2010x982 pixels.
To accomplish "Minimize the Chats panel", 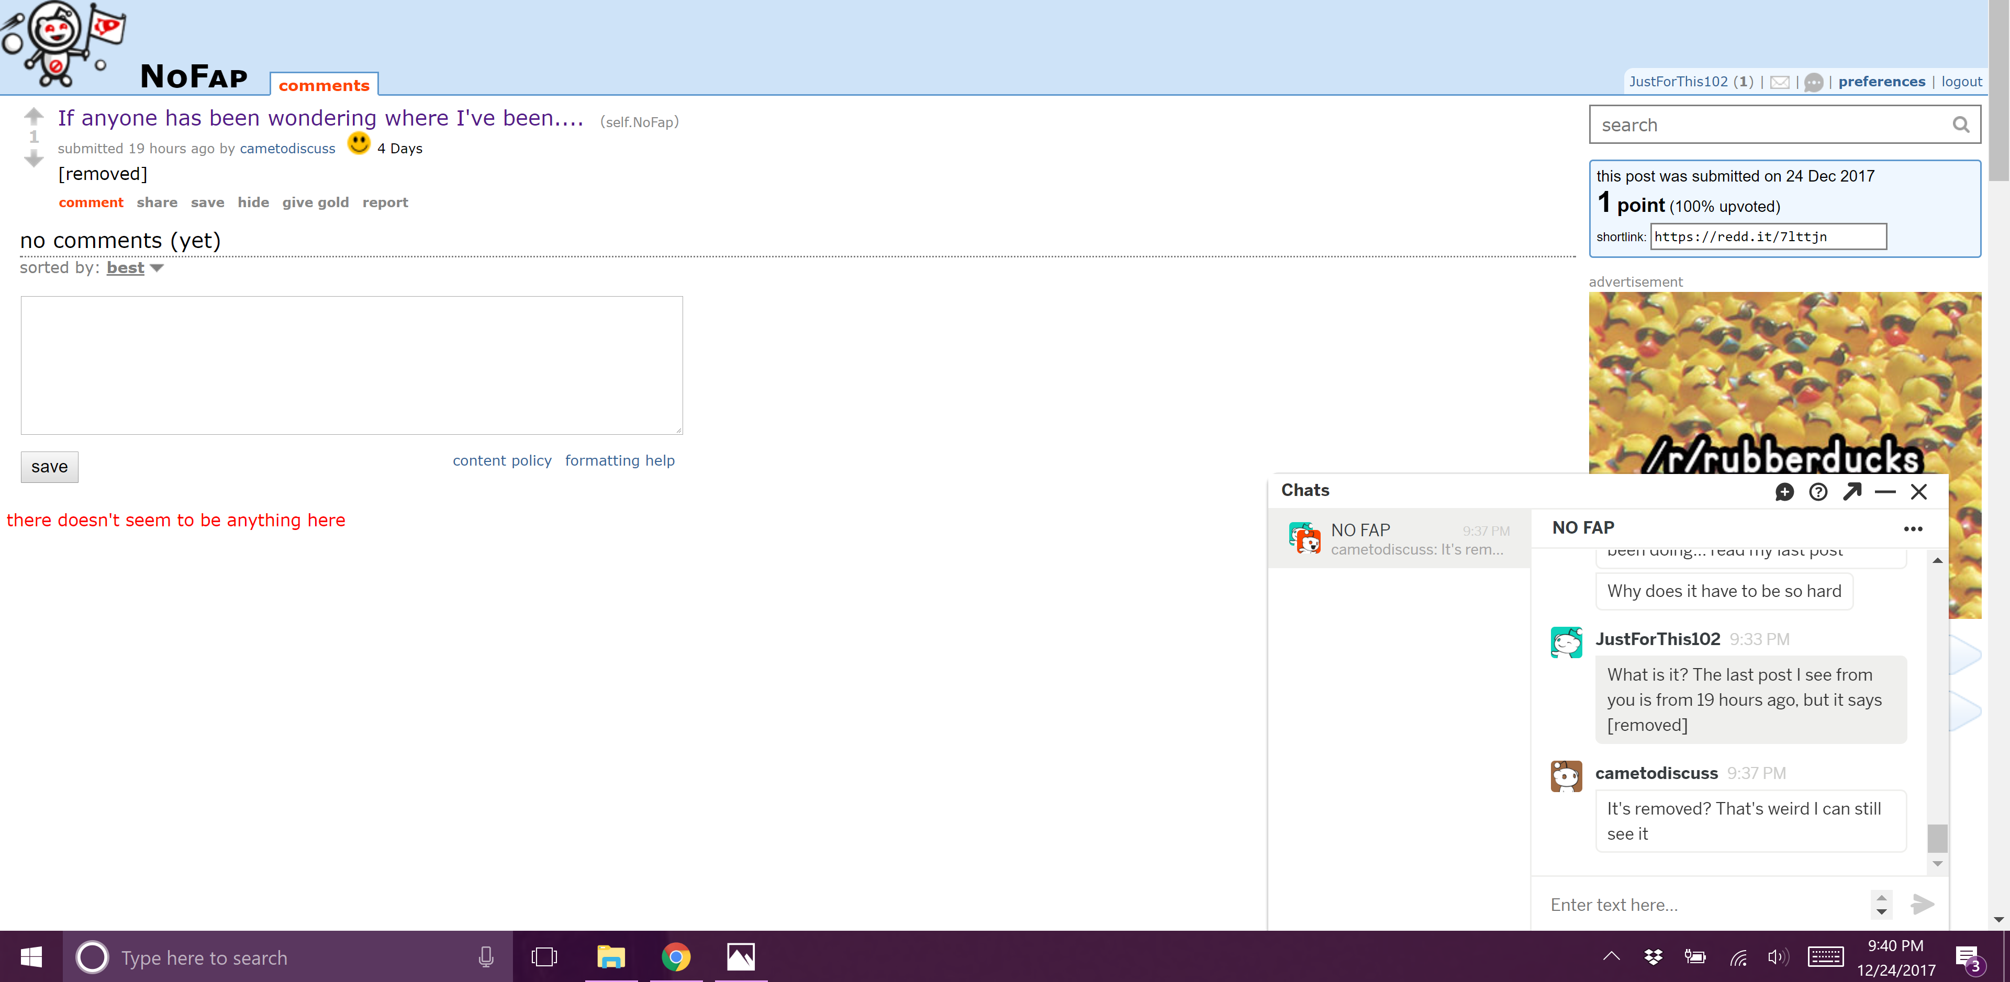I will pyautogui.click(x=1885, y=491).
